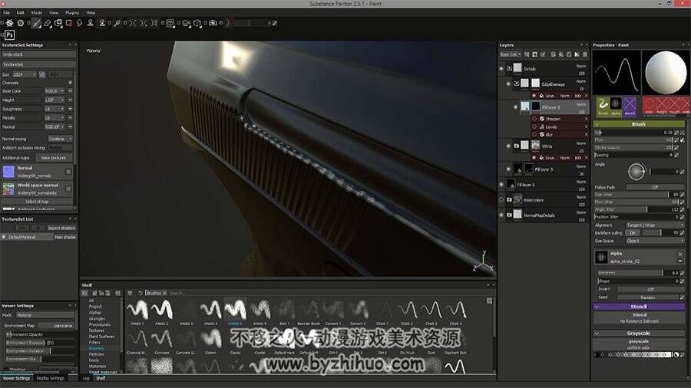The image size is (691, 388).
Task: Open the Height format dropdown
Action: click(55, 100)
